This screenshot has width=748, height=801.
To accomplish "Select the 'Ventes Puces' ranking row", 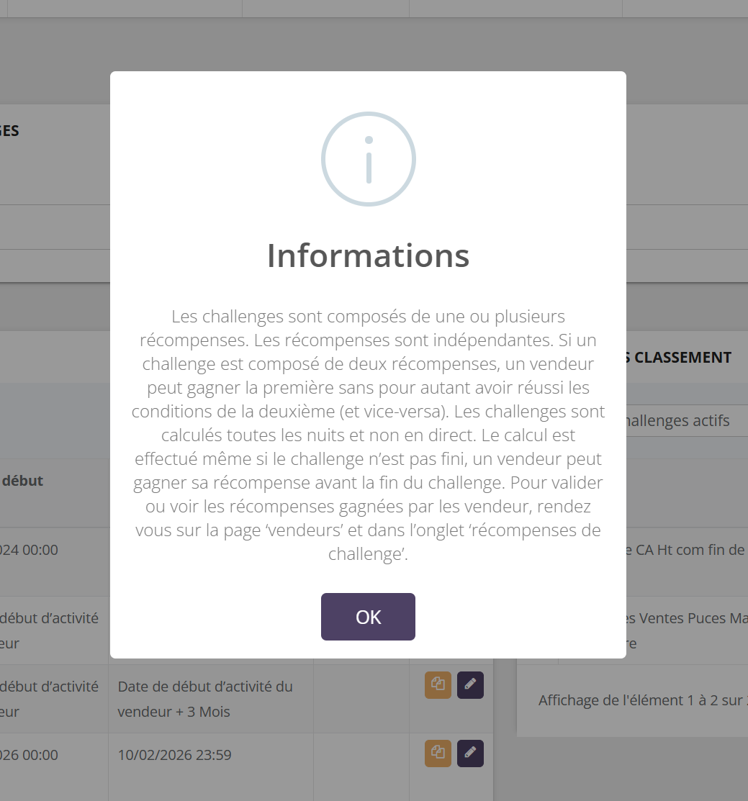I will 688,630.
